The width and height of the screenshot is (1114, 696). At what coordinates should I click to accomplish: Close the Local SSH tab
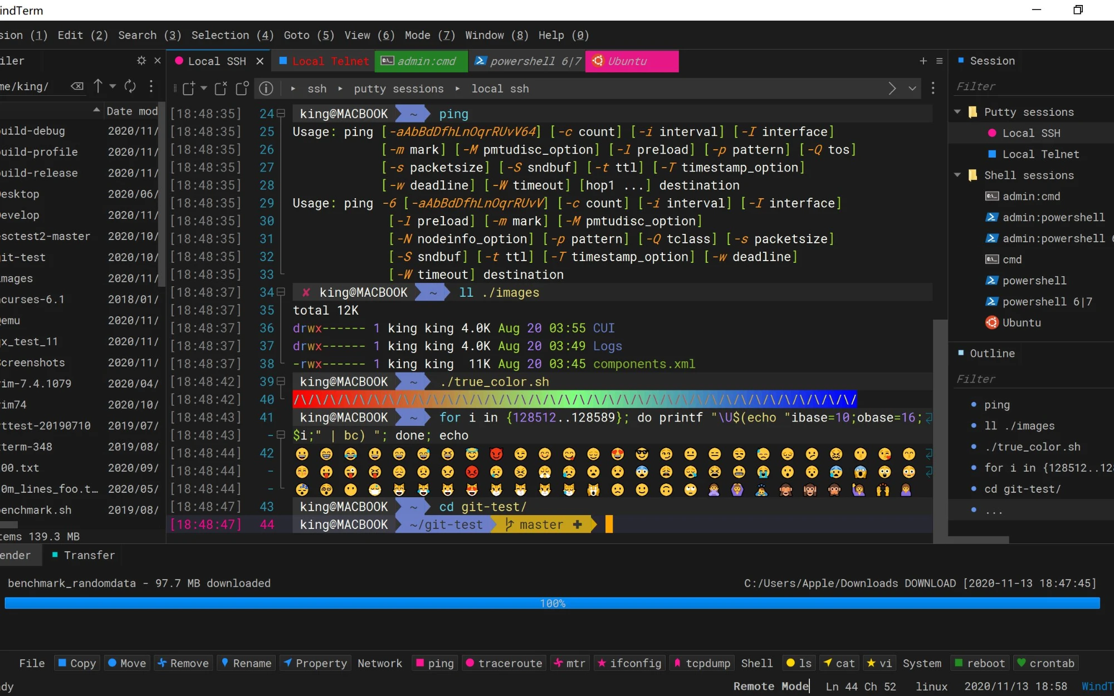(260, 61)
